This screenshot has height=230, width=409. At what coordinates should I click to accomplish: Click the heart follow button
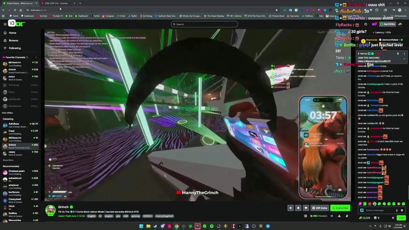[x=306, y=208]
